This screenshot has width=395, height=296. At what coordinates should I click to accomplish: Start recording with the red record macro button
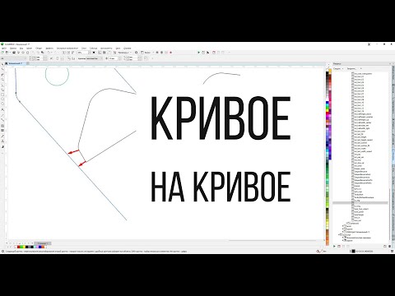(170, 53)
